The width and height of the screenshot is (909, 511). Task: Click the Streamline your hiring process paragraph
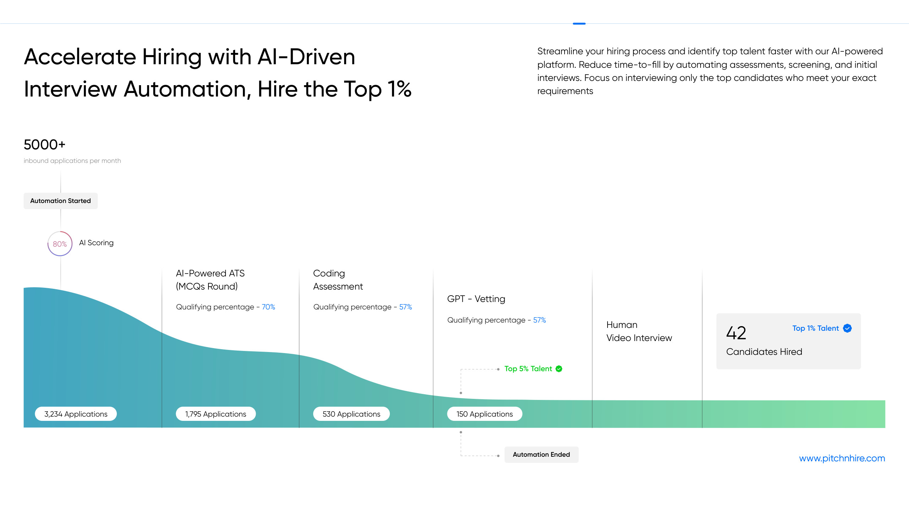point(710,71)
